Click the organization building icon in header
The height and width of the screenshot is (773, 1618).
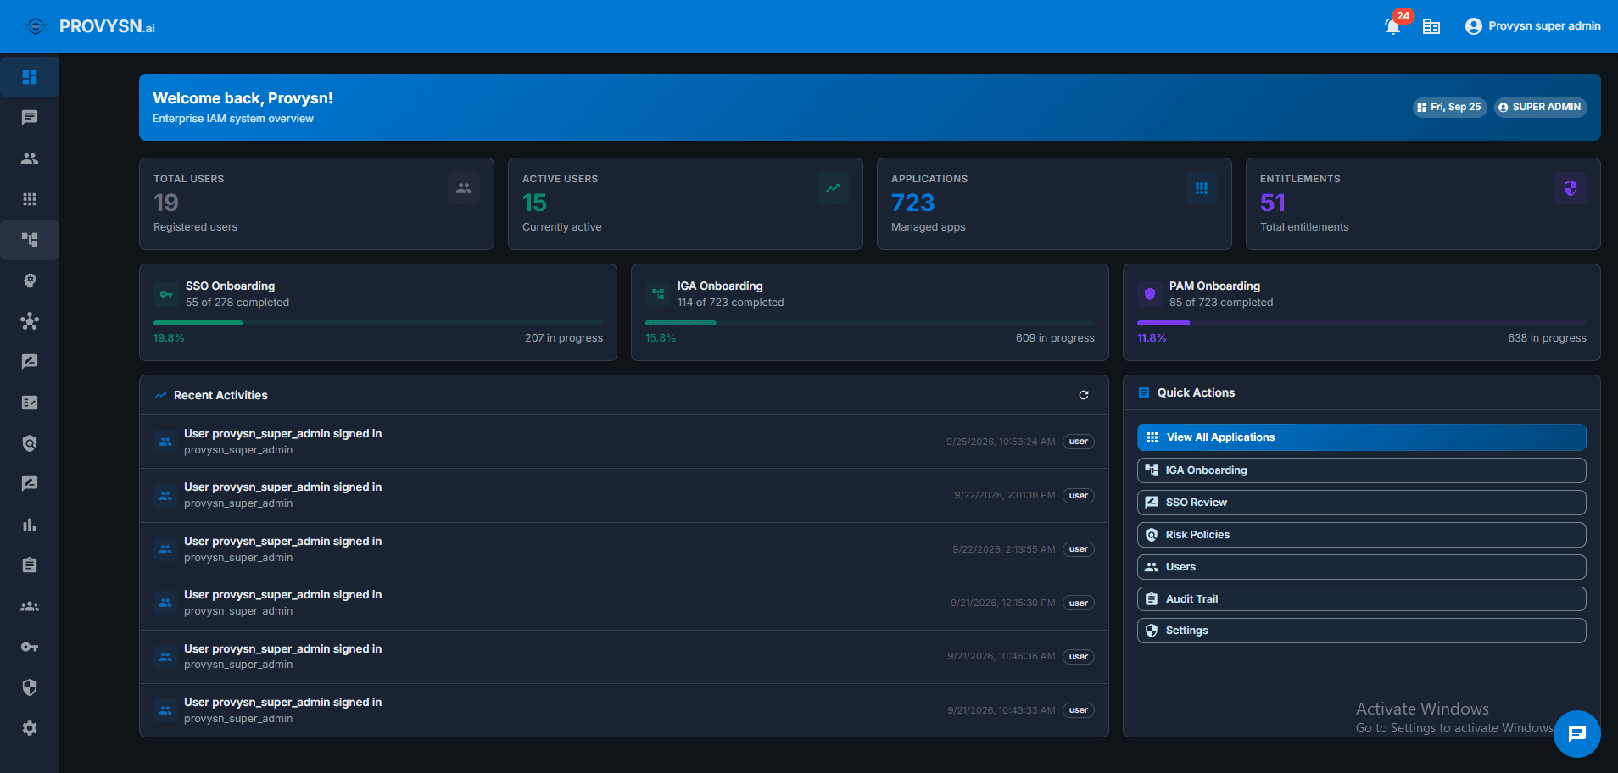[x=1431, y=26]
